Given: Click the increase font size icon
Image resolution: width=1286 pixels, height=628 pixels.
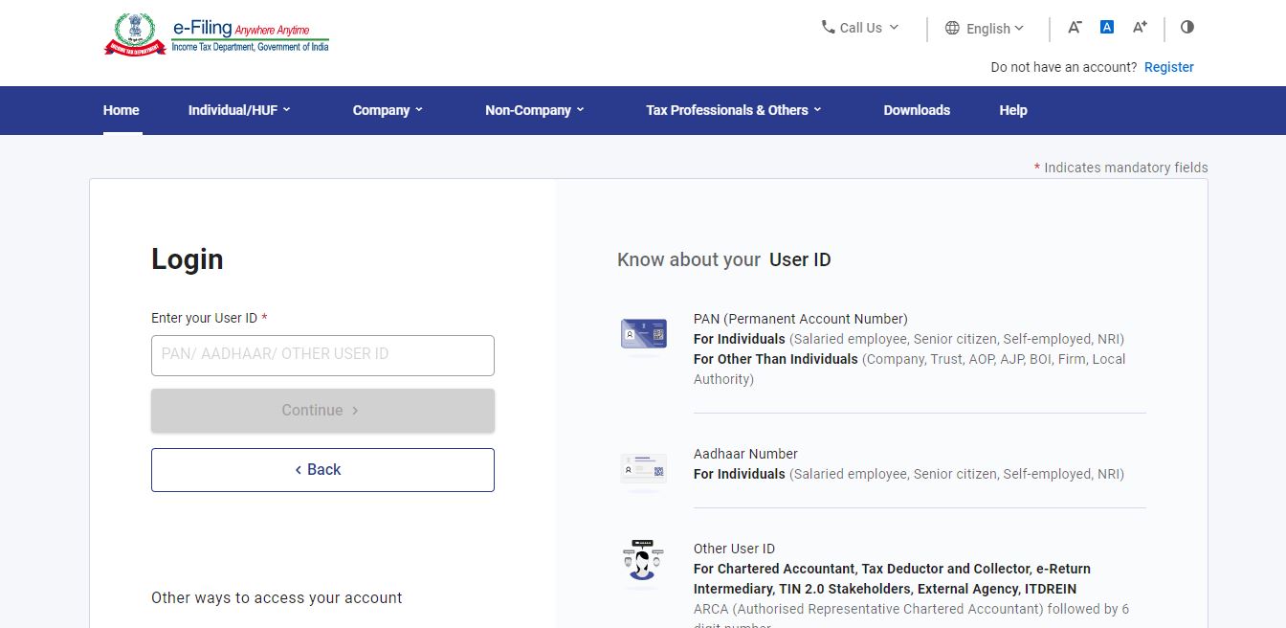Looking at the screenshot, I should 1139,28.
